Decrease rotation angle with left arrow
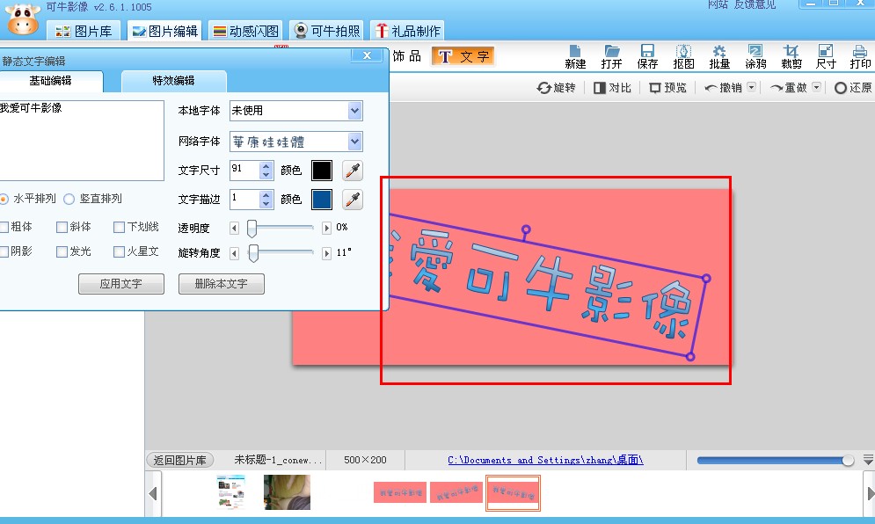875x524 pixels. pyautogui.click(x=235, y=253)
